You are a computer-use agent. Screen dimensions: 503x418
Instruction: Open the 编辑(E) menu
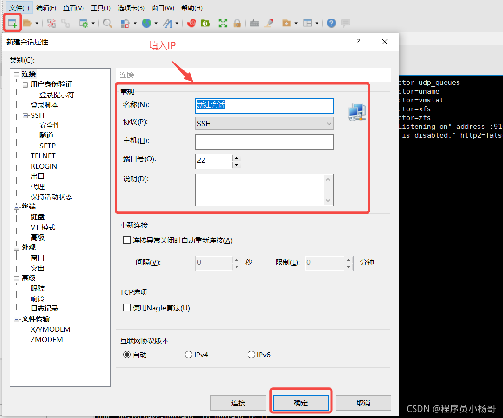coord(46,8)
